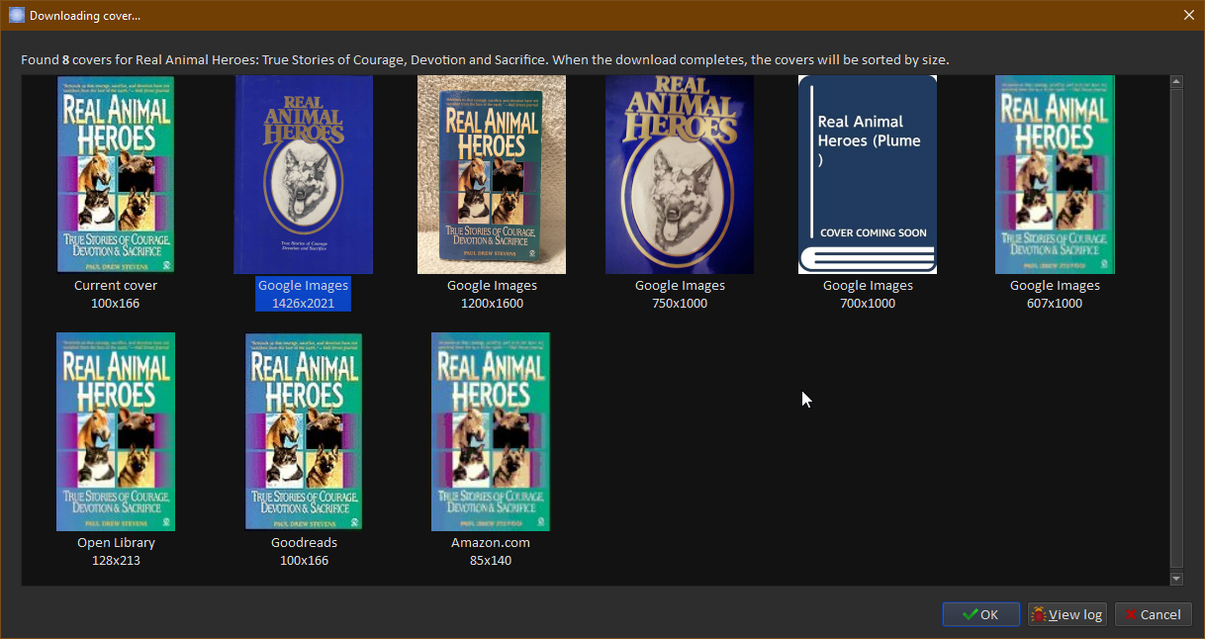This screenshot has height=639, width=1205.
Task: Select the Amazon.com cover thumbnail
Action: click(491, 431)
